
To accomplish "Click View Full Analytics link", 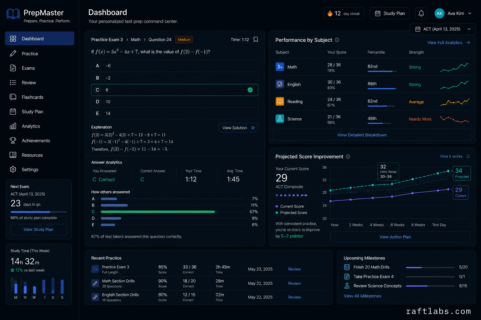I will click(449, 42).
